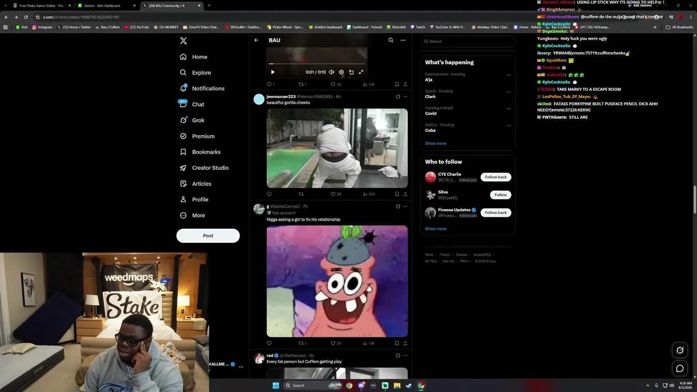Screen dimensions: 697x392
Task: Open the Patrick Star image
Action: point(337,281)
